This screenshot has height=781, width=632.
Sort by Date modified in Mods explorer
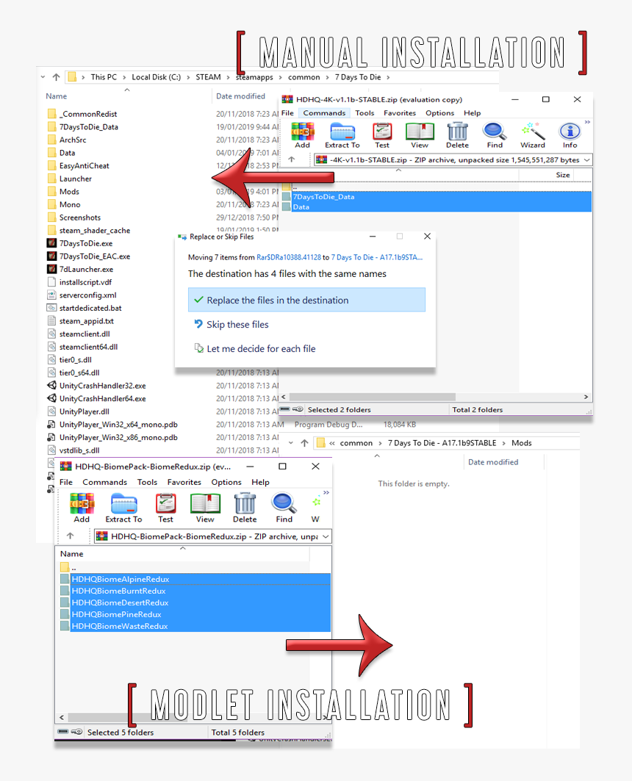tap(493, 462)
